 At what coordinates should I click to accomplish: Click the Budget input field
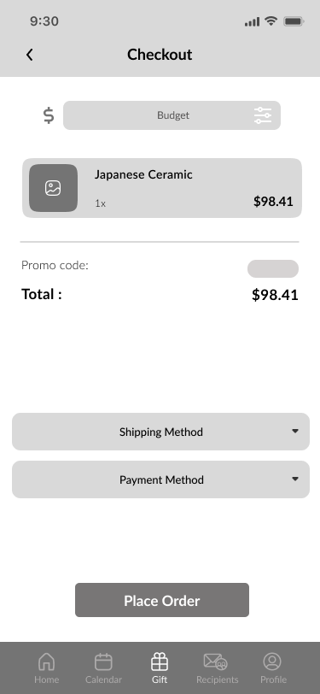pos(172,115)
